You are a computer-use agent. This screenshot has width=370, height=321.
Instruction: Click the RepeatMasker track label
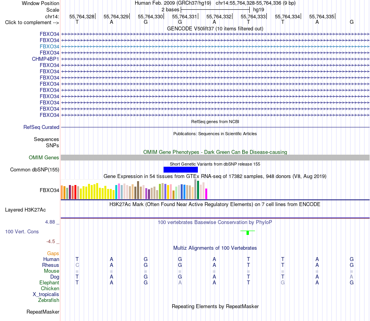point(43,312)
